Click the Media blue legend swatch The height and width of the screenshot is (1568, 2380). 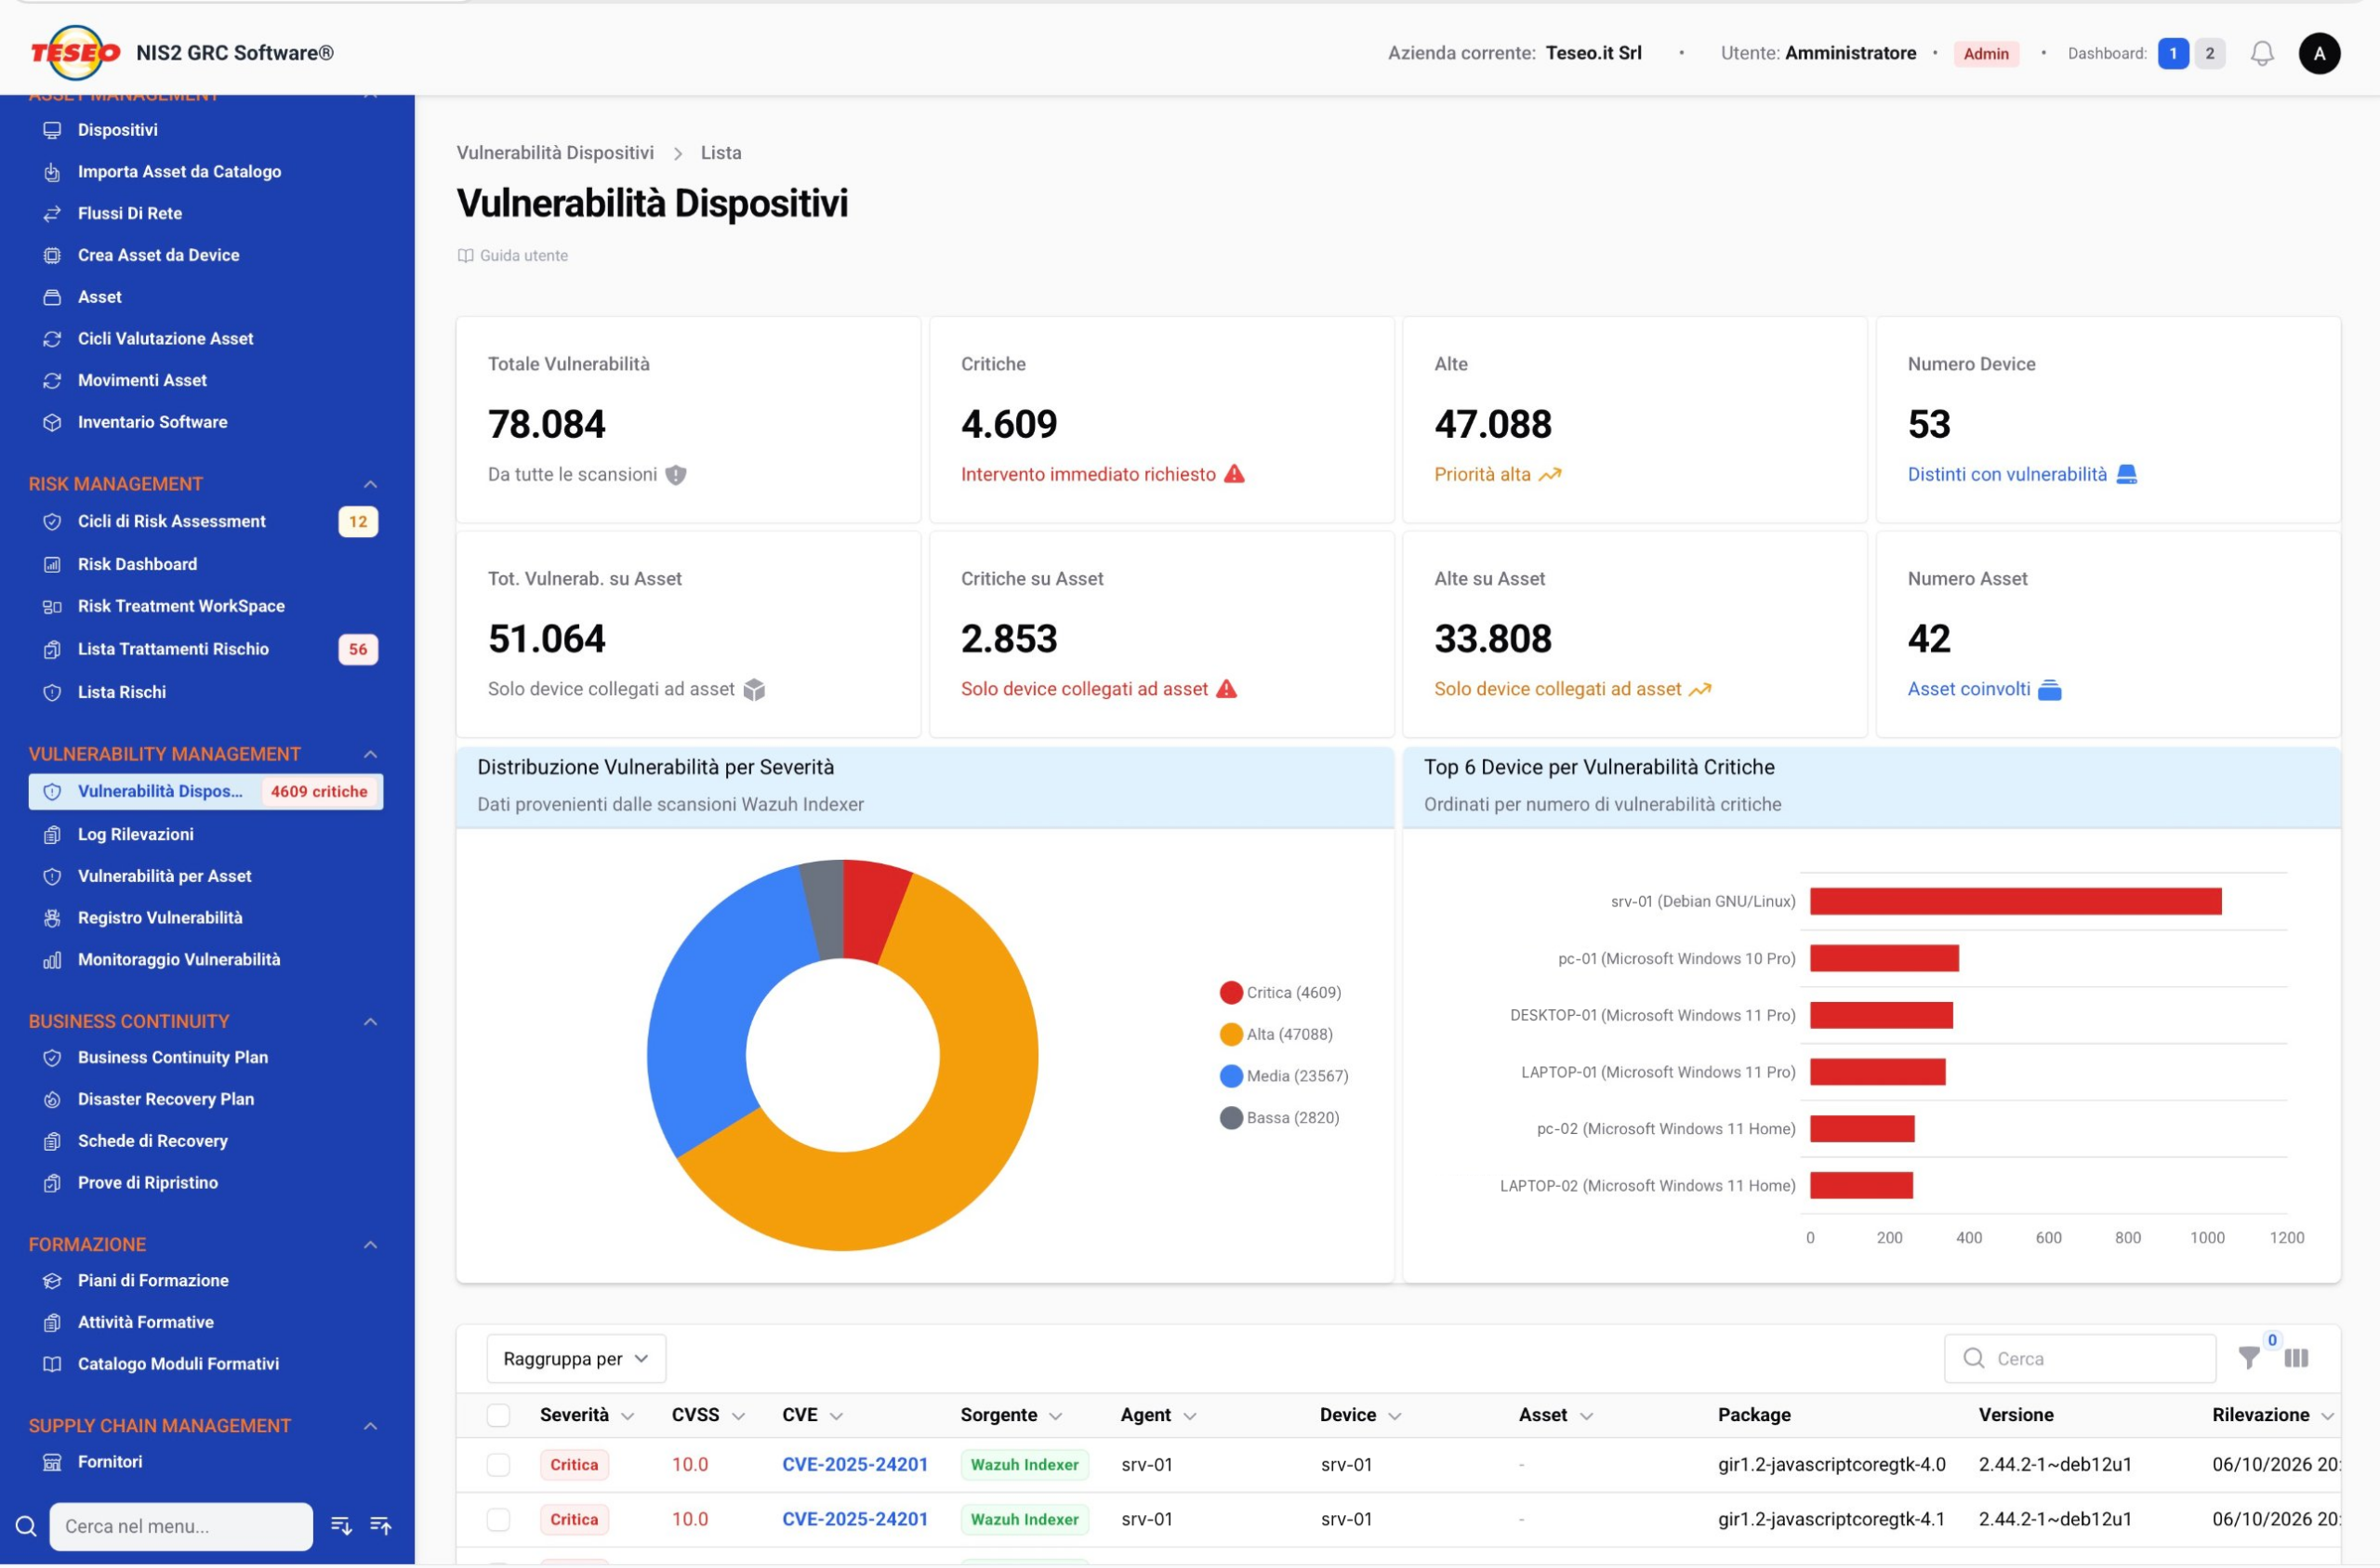[x=1231, y=1076]
